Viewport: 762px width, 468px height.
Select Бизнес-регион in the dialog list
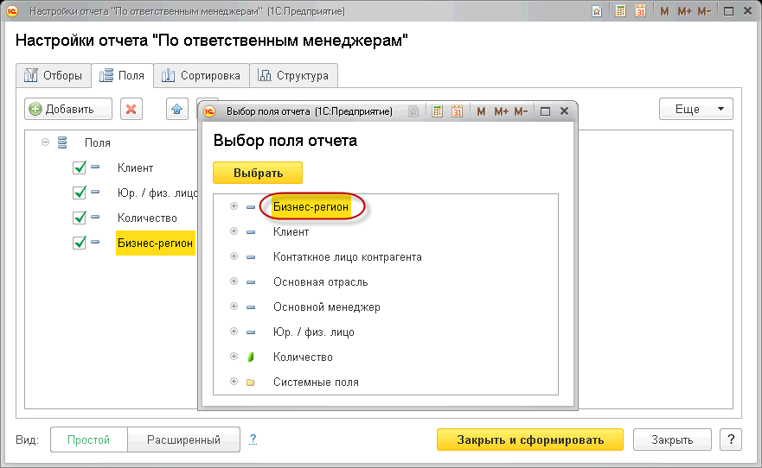(311, 207)
